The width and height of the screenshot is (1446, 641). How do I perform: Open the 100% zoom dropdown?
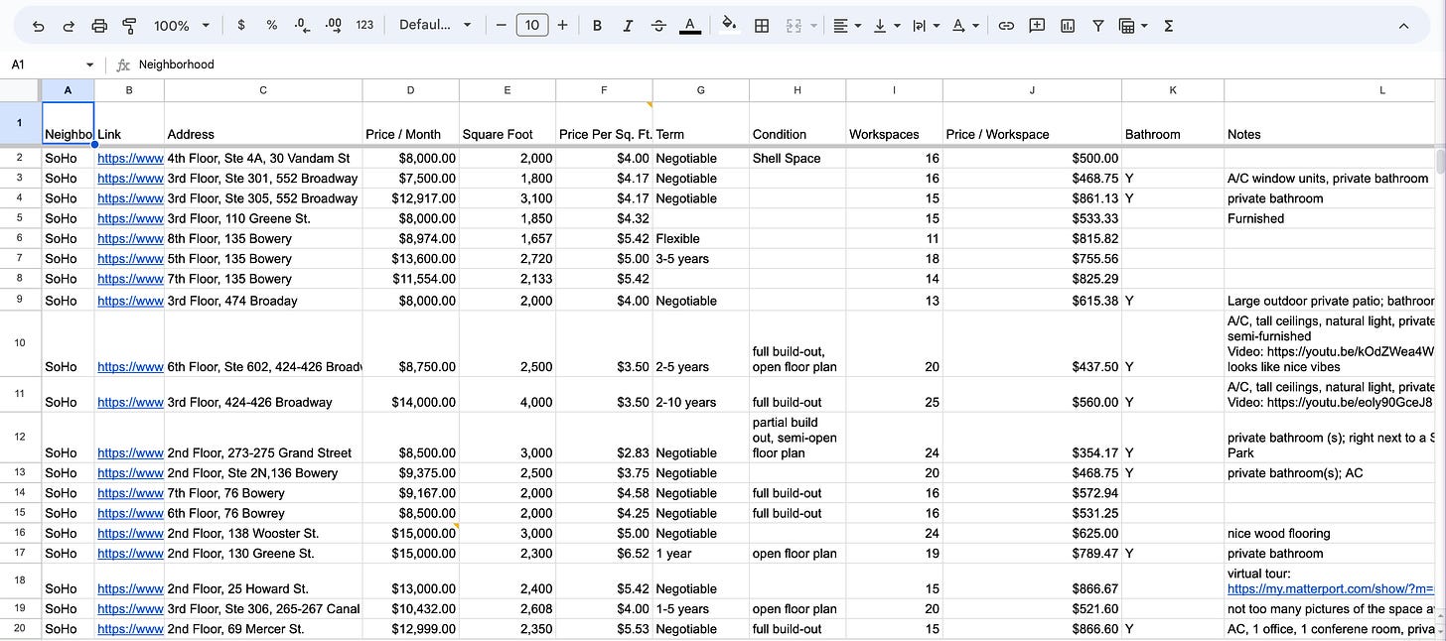(x=182, y=26)
